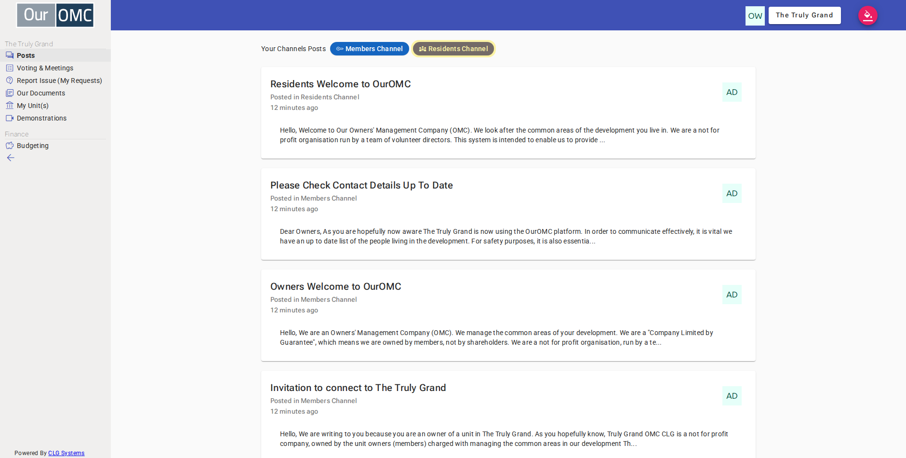
Task: Open Budgeting under Finance
Action: pos(55,146)
